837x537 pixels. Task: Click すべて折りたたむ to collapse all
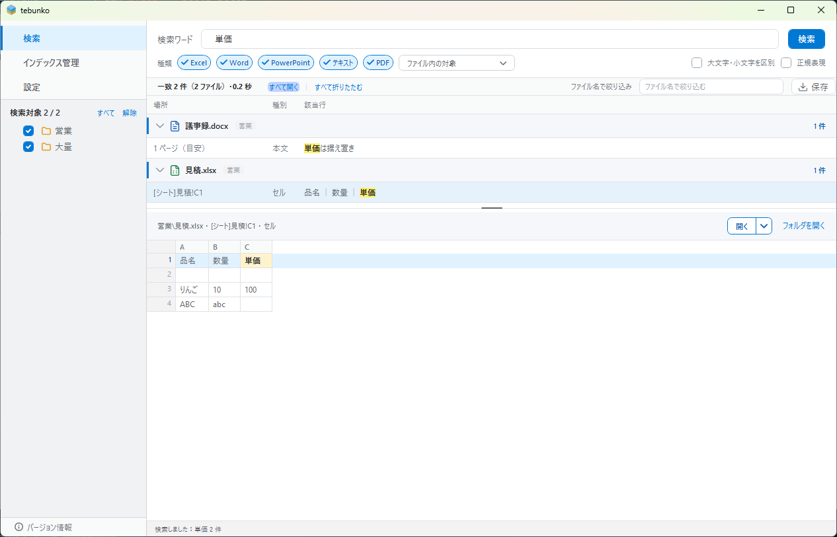pyautogui.click(x=339, y=87)
